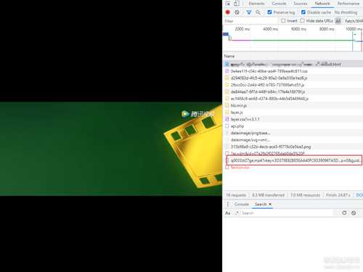Toggle device toolbar icon
The width and height of the screenshot is (363, 272).
236,4
